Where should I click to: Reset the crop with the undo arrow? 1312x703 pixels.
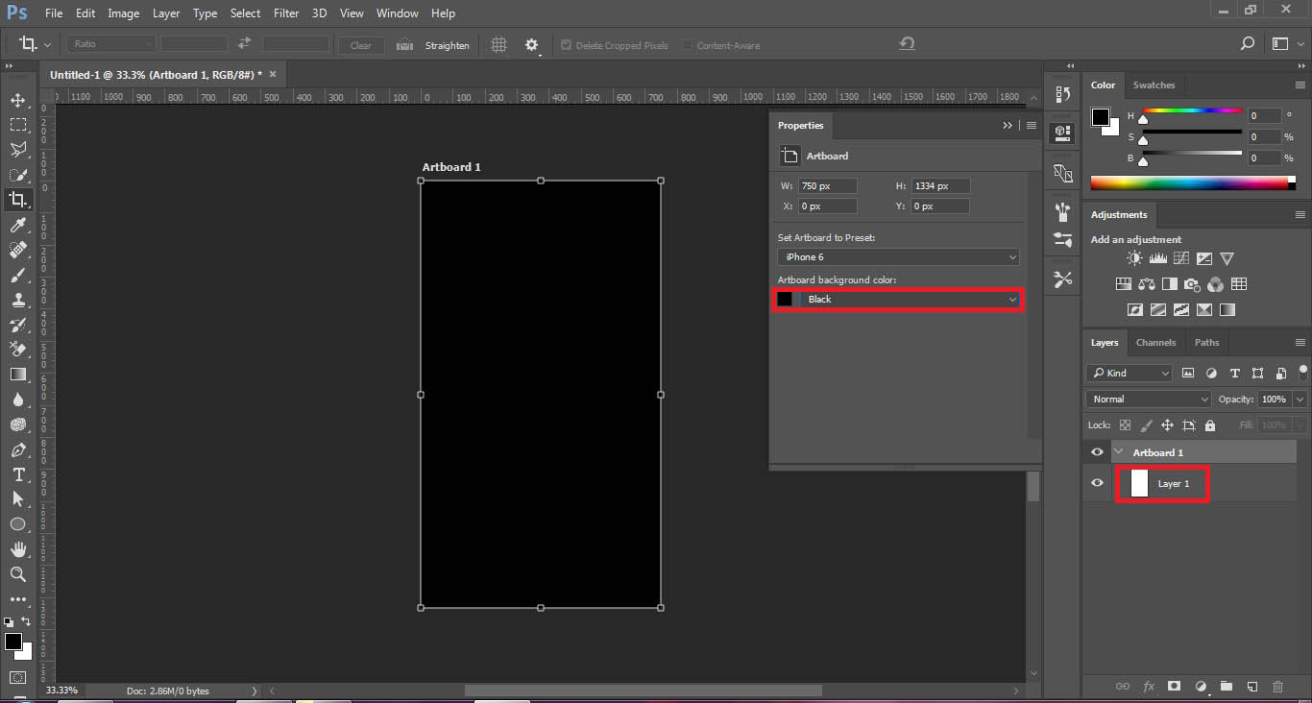click(x=907, y=44)
